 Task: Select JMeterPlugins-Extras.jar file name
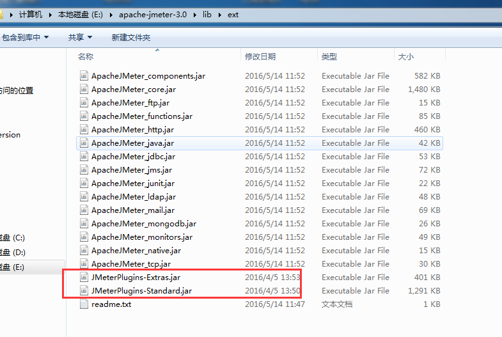[136, 277]
